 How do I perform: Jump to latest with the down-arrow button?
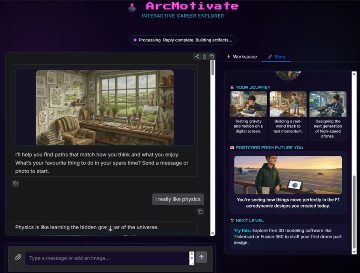(110, 228)
